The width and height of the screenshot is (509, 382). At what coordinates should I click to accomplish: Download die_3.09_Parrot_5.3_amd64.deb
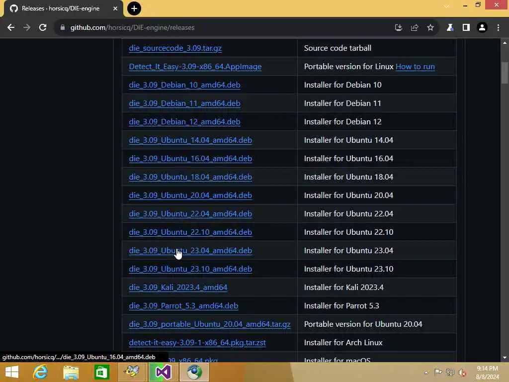(x=183, y=306)
